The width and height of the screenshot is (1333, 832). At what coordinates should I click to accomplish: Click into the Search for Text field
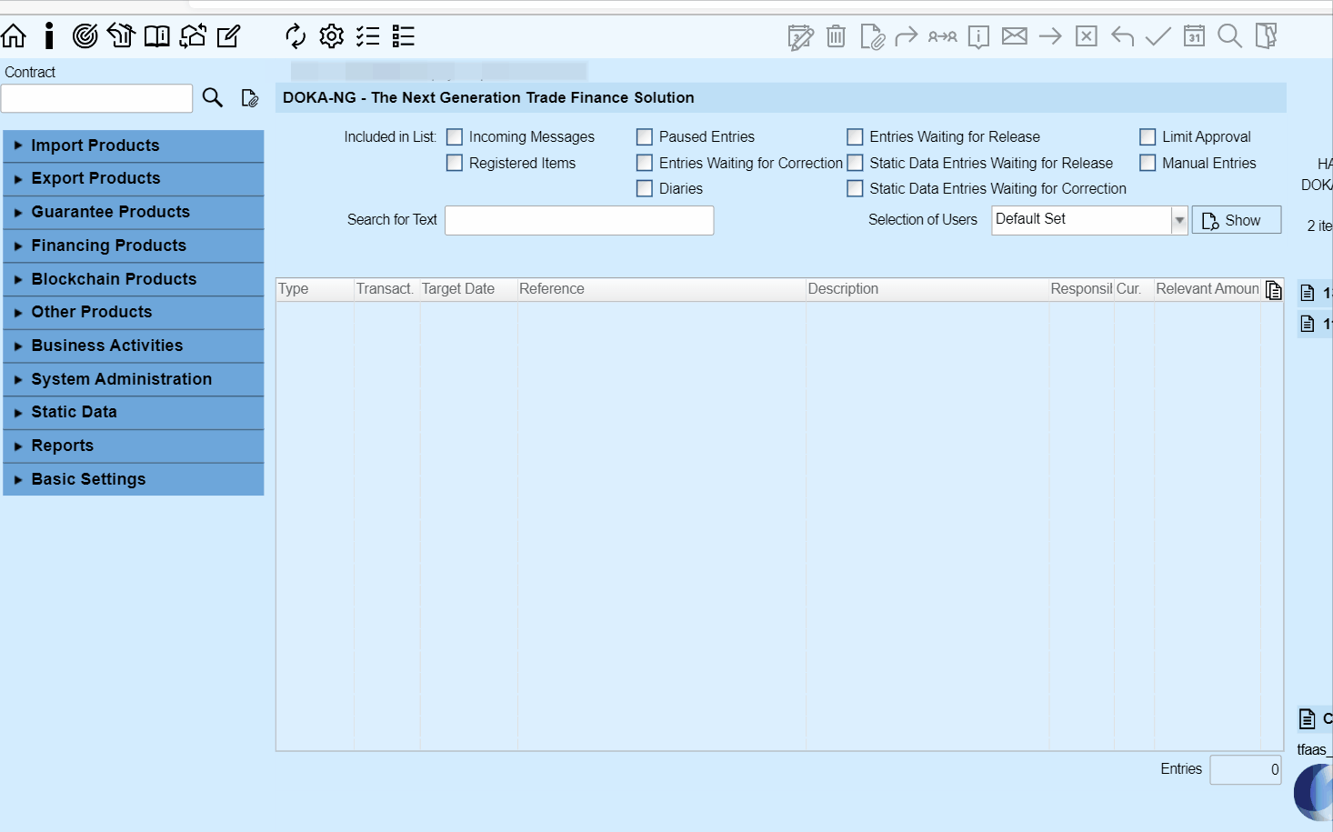point(579,219)
